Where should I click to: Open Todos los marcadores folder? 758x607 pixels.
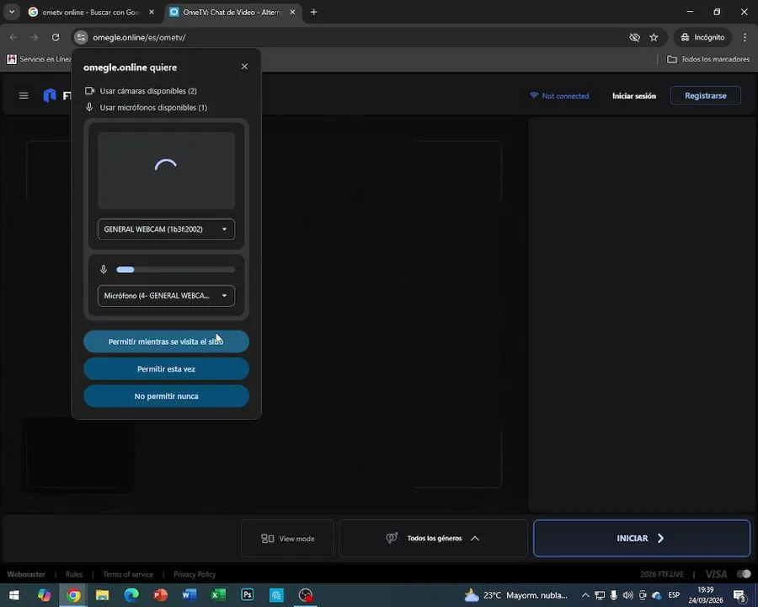tap(708, 59)
